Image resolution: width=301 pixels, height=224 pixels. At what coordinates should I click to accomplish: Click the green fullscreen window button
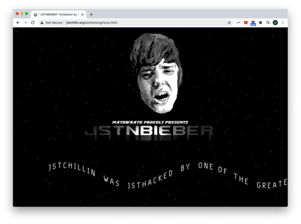pos(26,14)
